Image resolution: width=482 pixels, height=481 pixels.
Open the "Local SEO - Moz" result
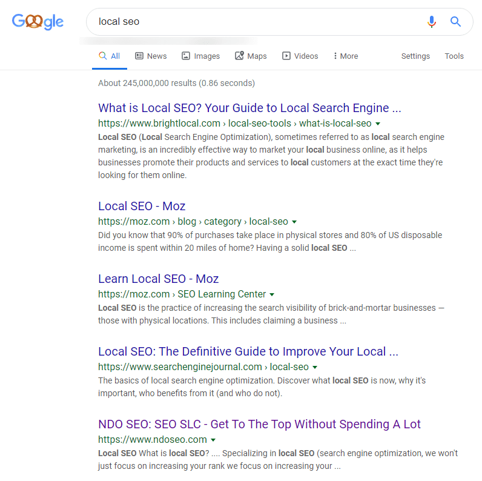(x=142, y=206)
